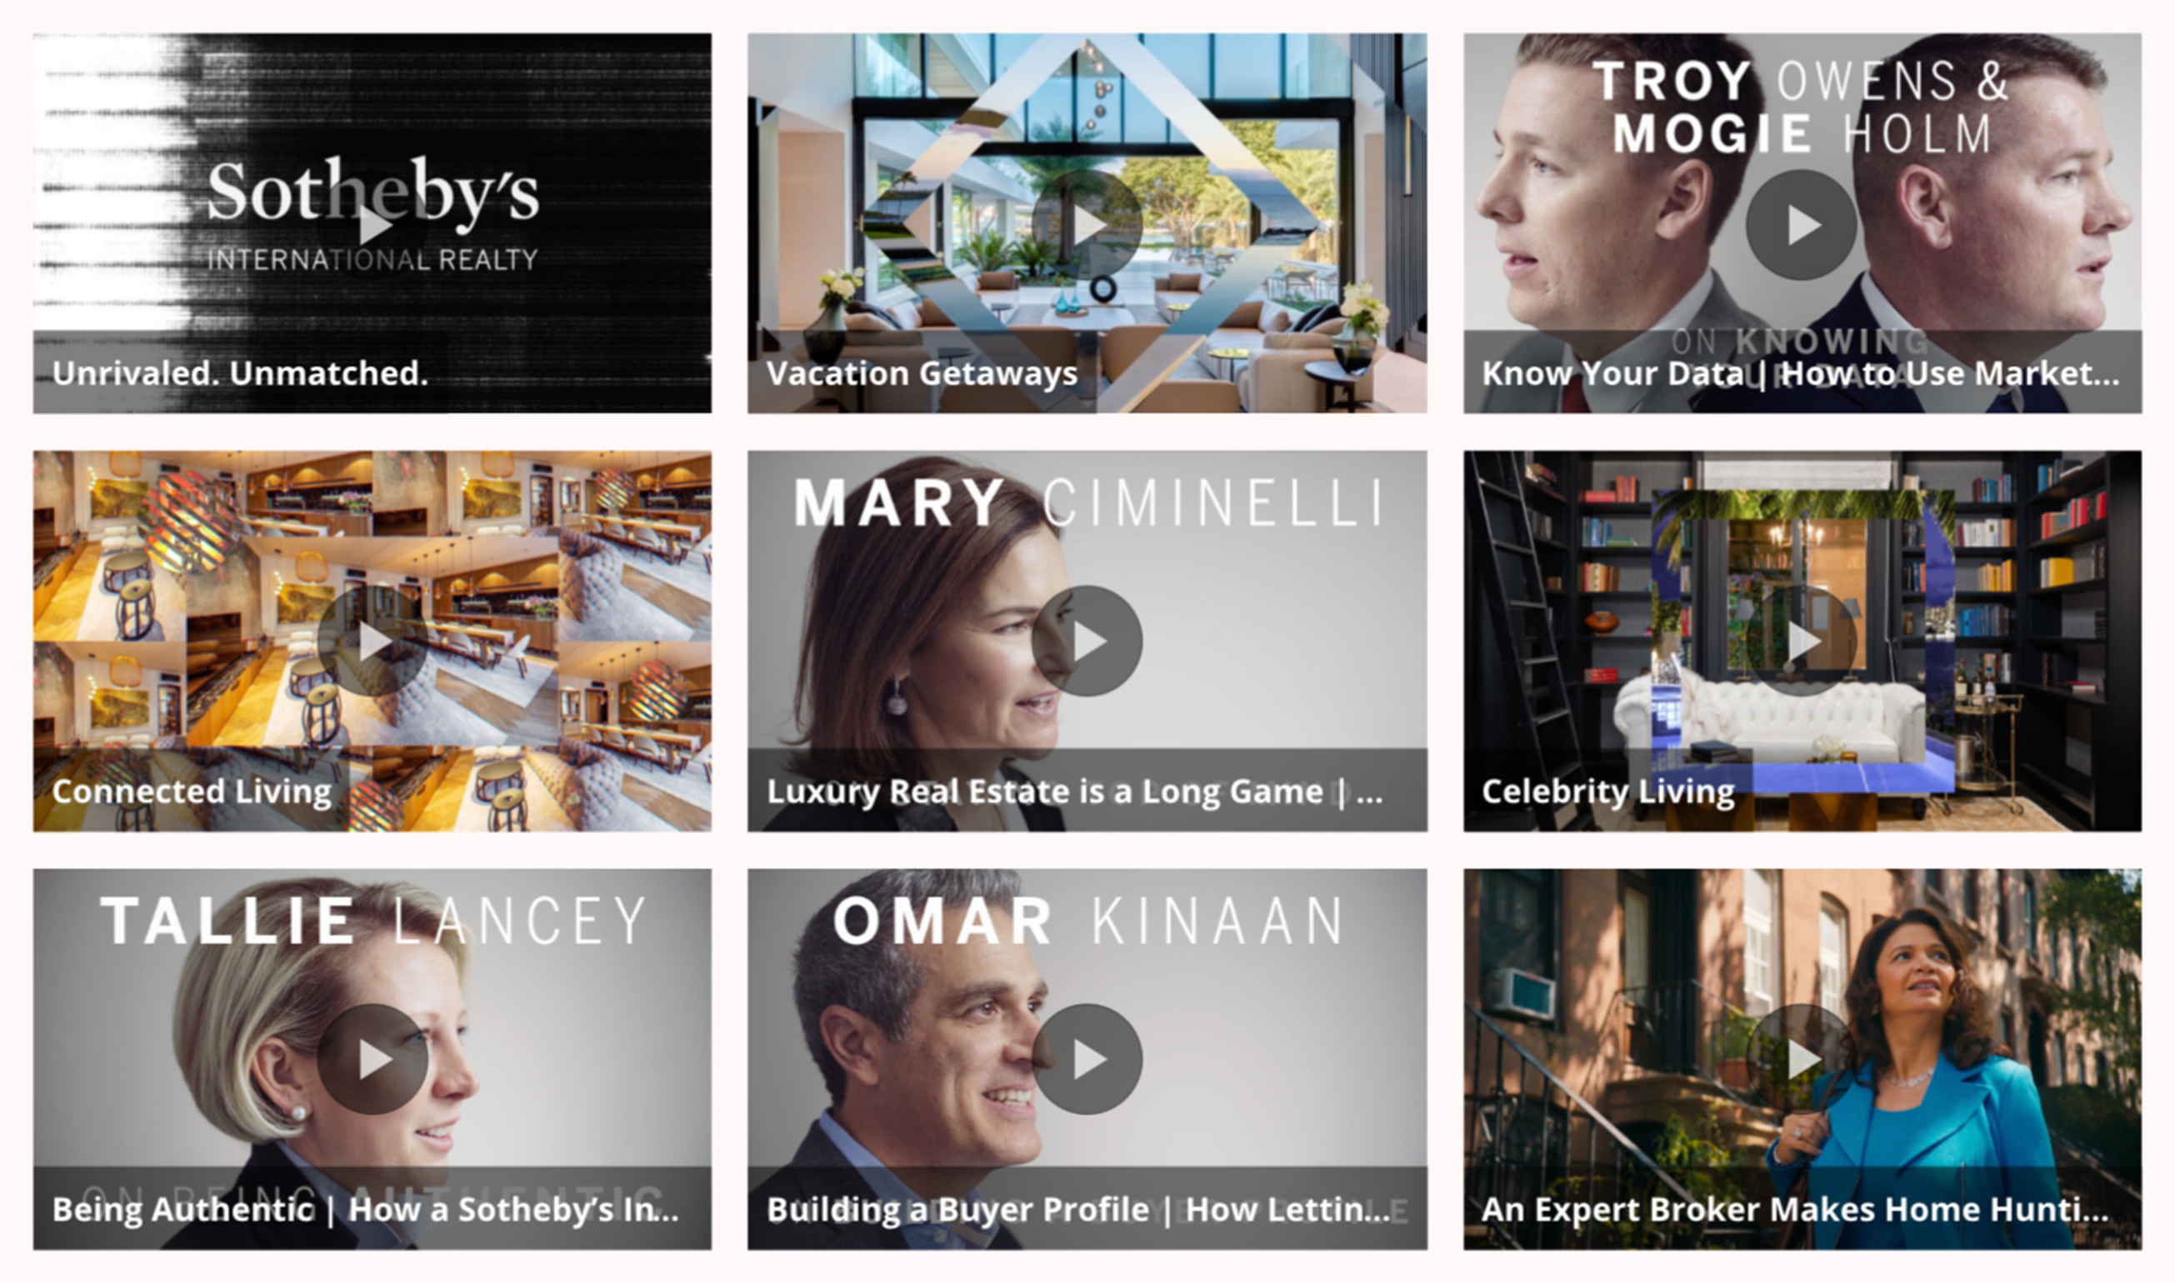Play the Expert Broker Home Hunting video

pyautogui.click(x=1802, y=1059)
